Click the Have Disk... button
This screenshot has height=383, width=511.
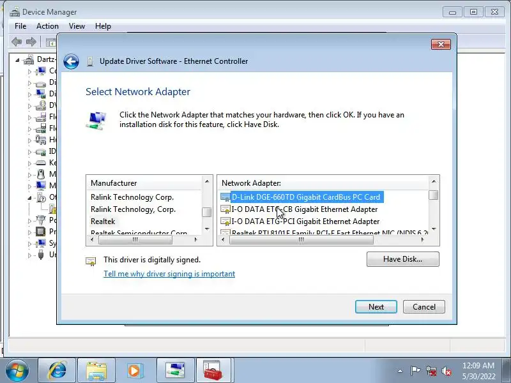(x=403, y=259)
